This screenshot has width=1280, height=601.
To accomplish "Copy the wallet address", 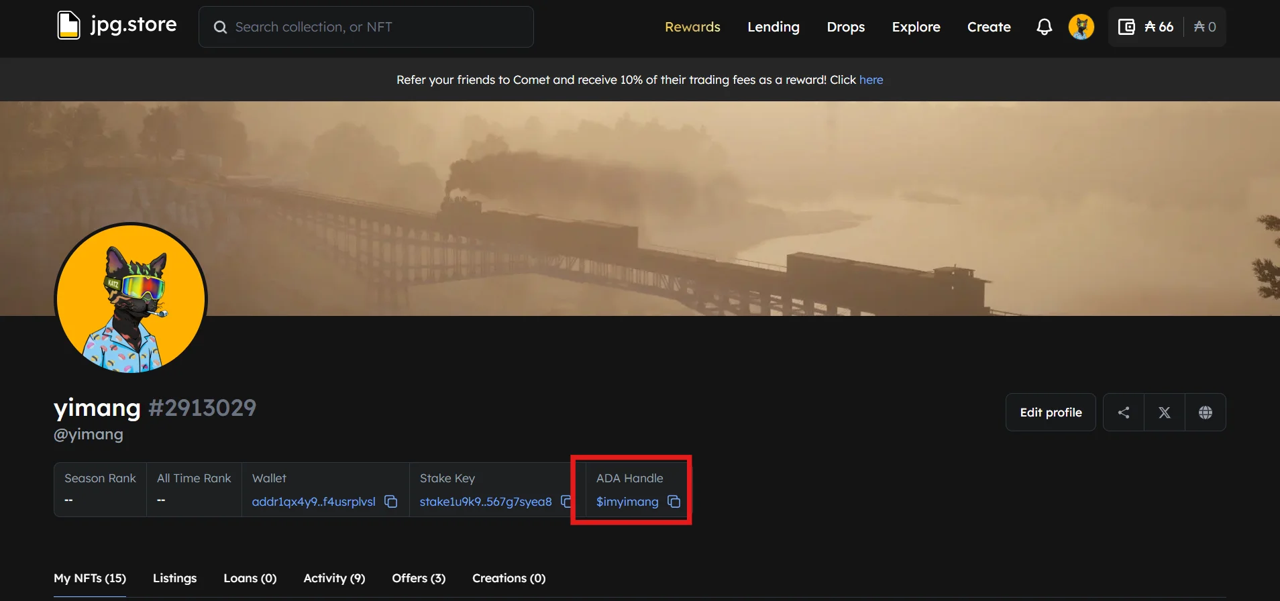I will point(390,502).
